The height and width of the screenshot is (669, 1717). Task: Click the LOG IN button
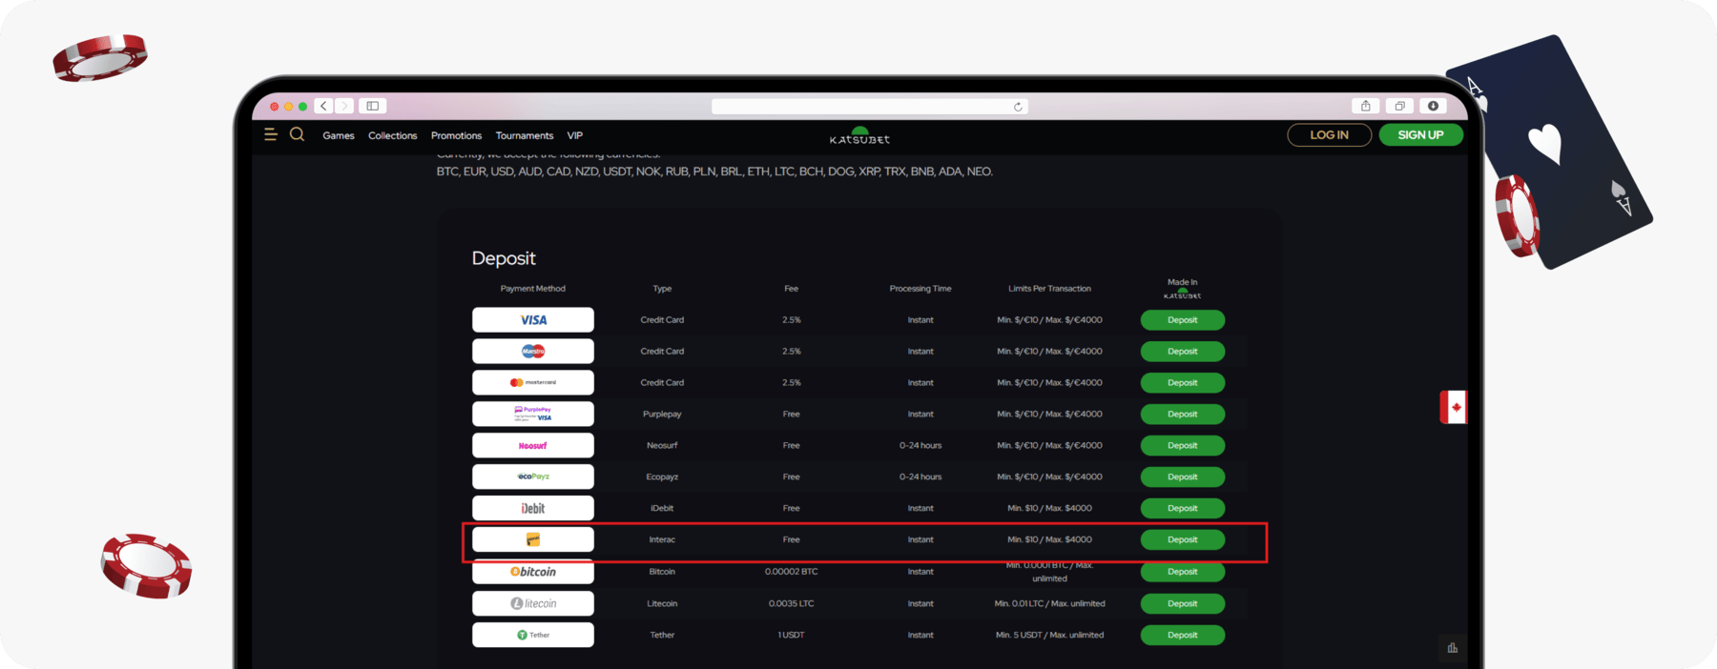tap(1330, 135)
